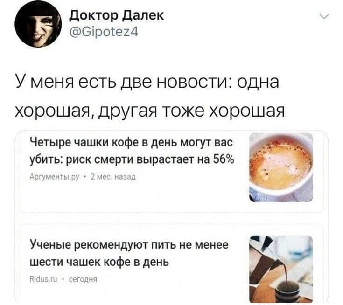The height and width of the screenshot is (305, 343).
Task: Select 'шести чашек кофе в день' headline line
Action: [99, 262]
